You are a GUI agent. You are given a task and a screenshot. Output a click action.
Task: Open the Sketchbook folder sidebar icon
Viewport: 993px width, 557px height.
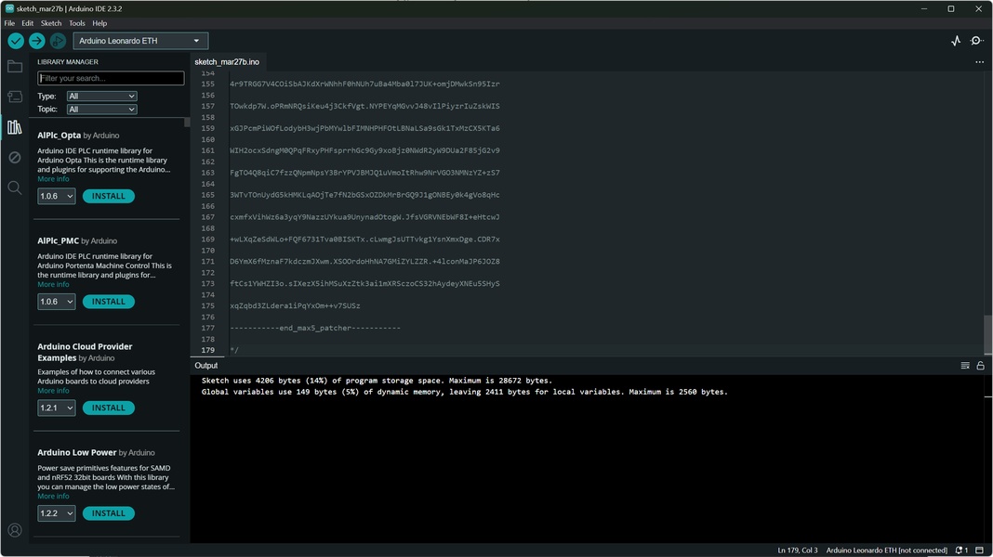click(15, 67)
